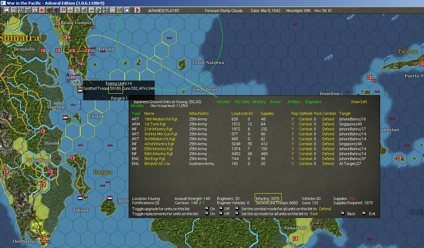424x248 pixels.
Task: Toggle Rep 'Y' for 8th JAAF AF Coy
Action: 293,164
